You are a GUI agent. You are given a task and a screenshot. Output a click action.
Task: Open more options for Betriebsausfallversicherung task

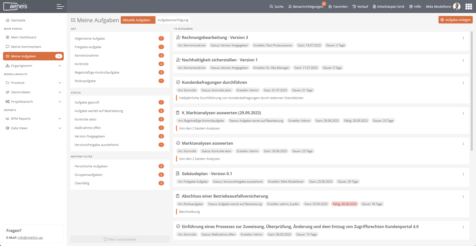[x=463, y=197]
